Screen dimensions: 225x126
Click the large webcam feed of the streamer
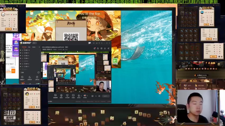pyautogui.click(x=198, y=106)
